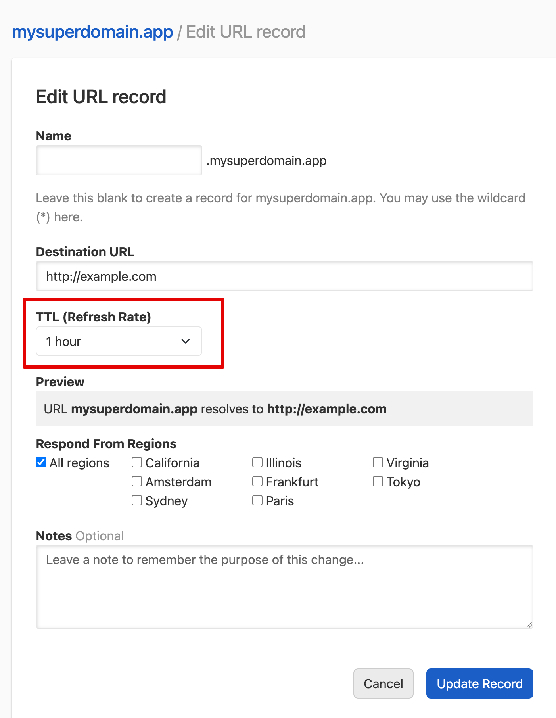Click the Name input field
This screenshot has width=556, height=718.
click(x=118, y=160)
